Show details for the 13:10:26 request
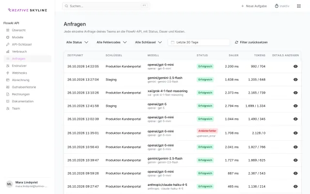This screenshot has width=310, height=194. (x=295, y=93)
